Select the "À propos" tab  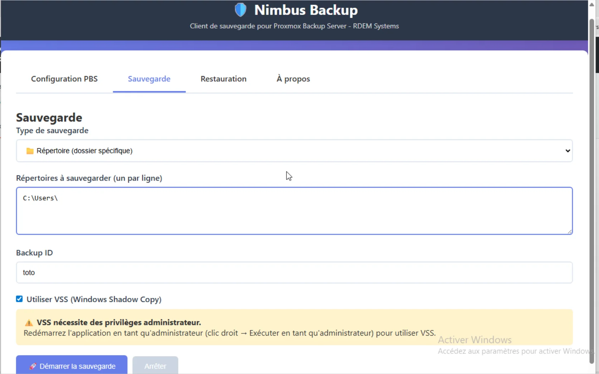(293, 79)
